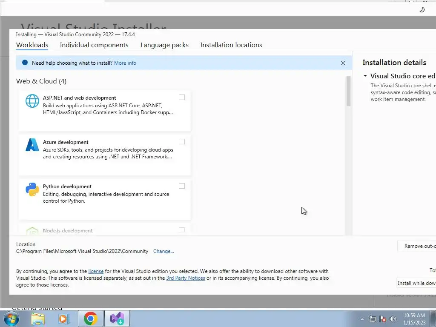
Task: Check the Node.js development workload
Action: [181, 230]
